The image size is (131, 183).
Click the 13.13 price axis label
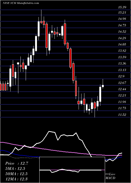(x=122, y=70)
